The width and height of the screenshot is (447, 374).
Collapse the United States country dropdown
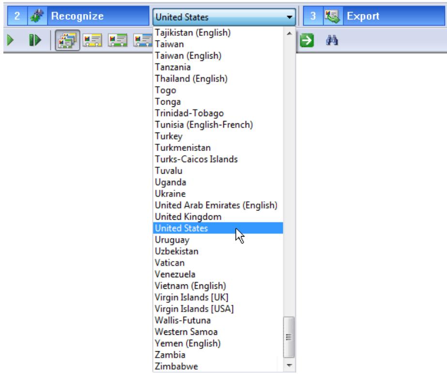click(289, 17)
